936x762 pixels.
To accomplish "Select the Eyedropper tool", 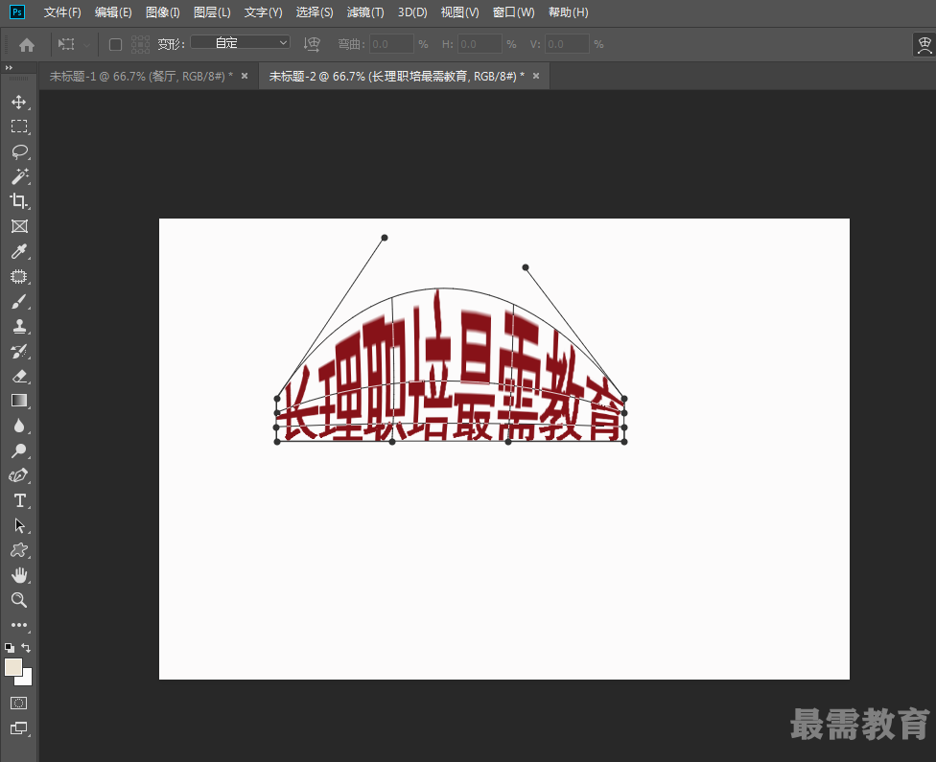I will 19,251.
